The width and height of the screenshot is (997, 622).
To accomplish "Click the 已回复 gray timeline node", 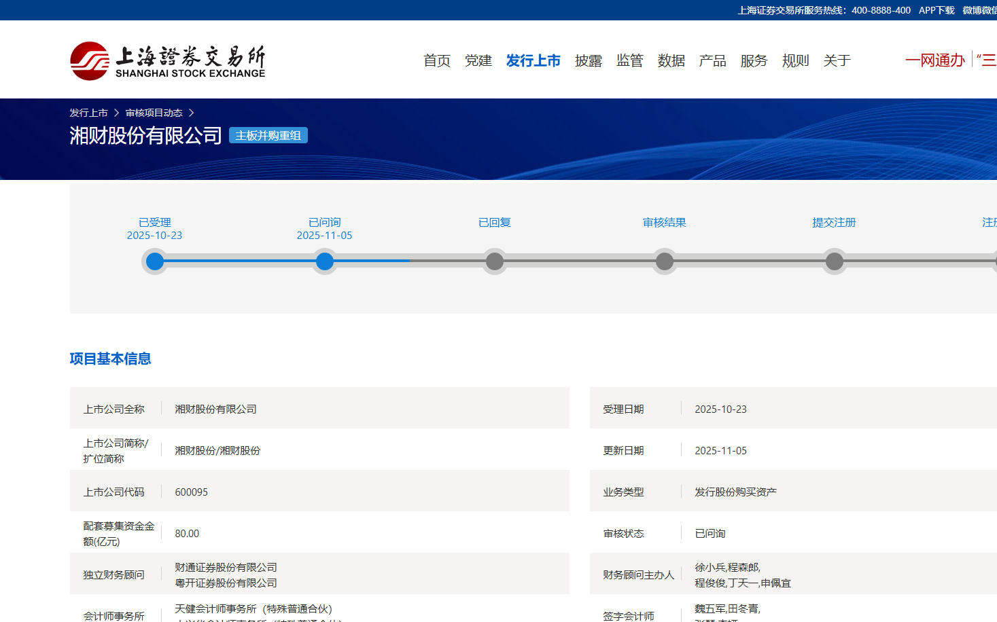I will point(495,261).
